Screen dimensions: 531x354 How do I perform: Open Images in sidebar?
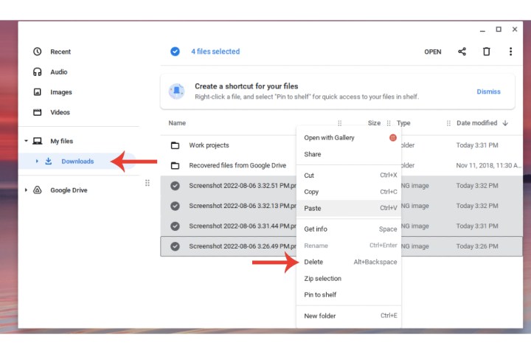coord(61,92)
